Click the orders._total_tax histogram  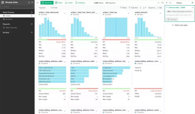116,27
